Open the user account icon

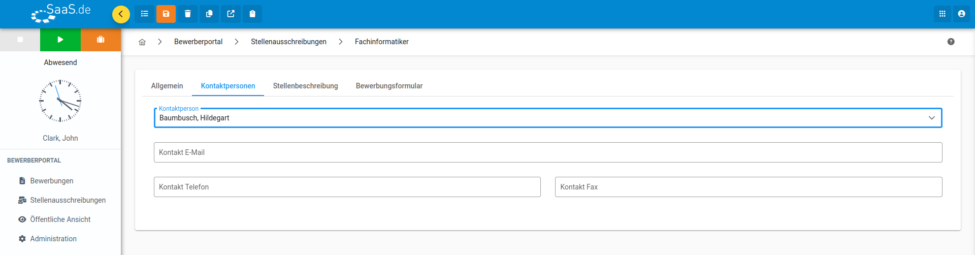point(961,14)
